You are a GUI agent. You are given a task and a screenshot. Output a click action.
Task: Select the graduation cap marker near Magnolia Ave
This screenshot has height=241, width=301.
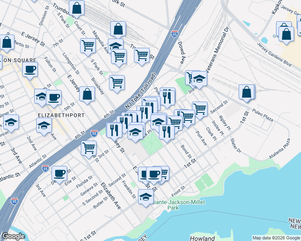point(115,45)
